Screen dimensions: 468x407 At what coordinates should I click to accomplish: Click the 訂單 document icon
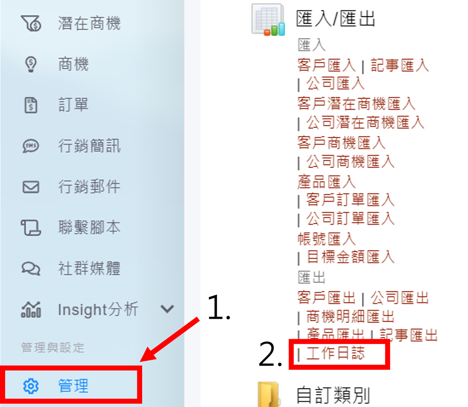pyautogui.click(x=31, y=105)
